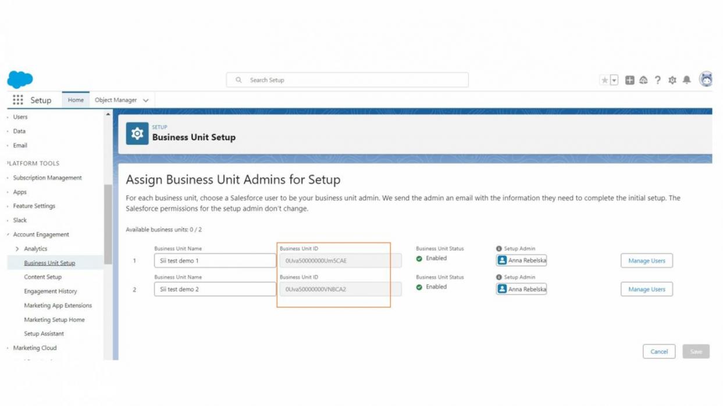Click the user icon beside Anna Rebelska in row 1
723x406 pixels.
pos(502,260)
